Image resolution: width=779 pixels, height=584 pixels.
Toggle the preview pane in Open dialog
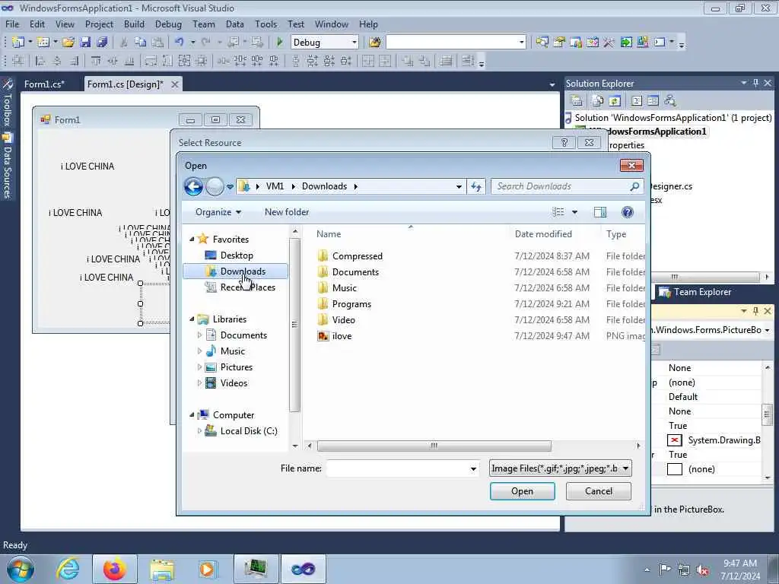point(600,212)
